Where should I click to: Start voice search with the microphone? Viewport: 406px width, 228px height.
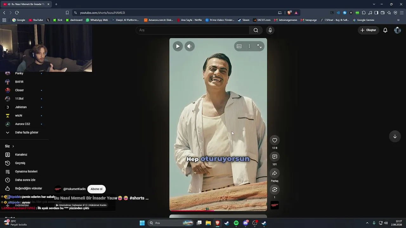(270, 30)
